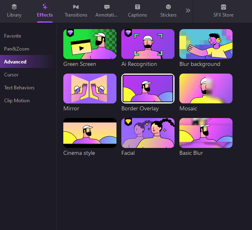Open the SFX Store tab label
252x230 pixels.
[x=224, y=15]
